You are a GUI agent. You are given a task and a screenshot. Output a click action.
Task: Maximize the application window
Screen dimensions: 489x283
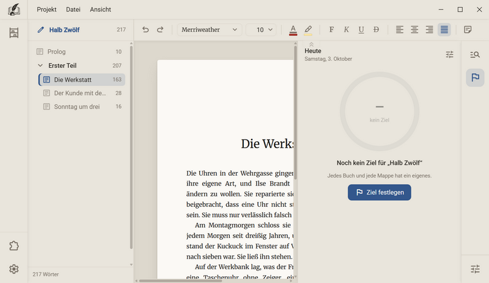[x=460, y=10]
